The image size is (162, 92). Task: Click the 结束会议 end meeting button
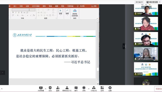[158, 89]
